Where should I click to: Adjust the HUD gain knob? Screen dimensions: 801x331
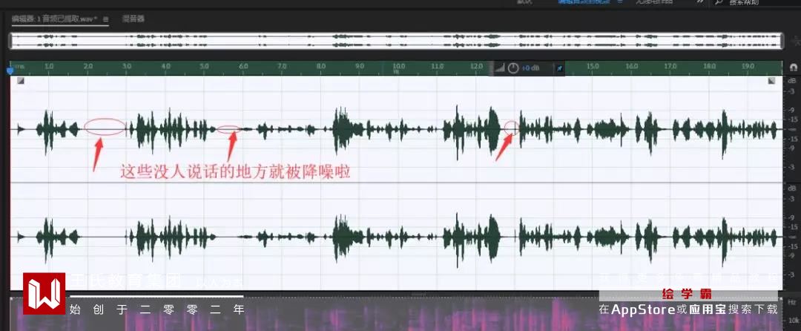coord(513,68)
